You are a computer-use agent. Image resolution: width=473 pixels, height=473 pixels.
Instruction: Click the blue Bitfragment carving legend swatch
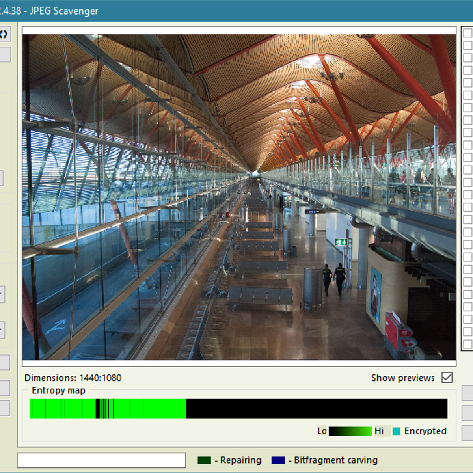(278, 460)
